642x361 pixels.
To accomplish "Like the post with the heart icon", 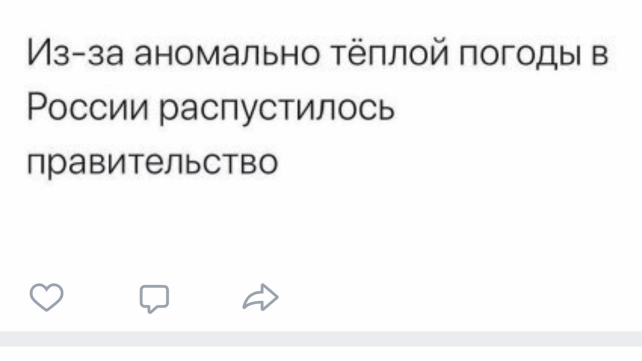I will (47, 297).
